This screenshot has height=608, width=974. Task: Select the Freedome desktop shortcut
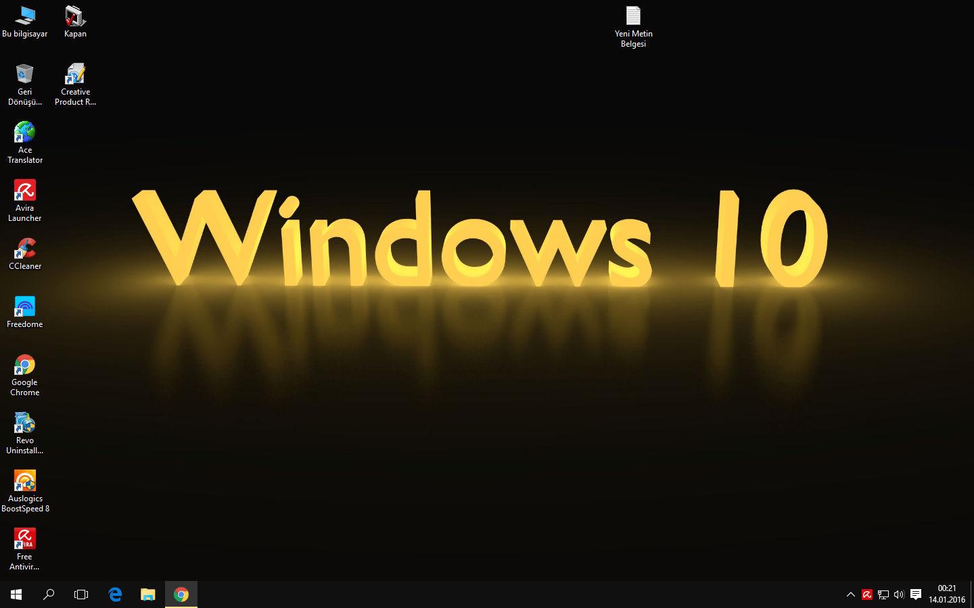click(25, 312)
